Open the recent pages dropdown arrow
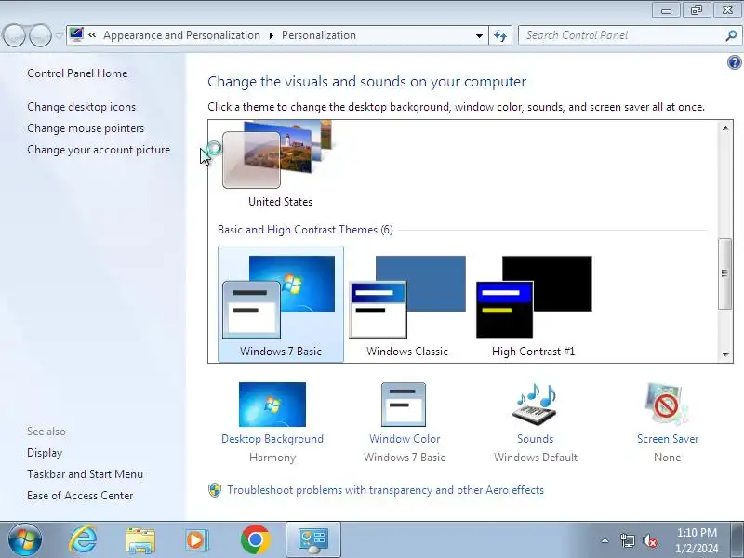 (59, 35)
